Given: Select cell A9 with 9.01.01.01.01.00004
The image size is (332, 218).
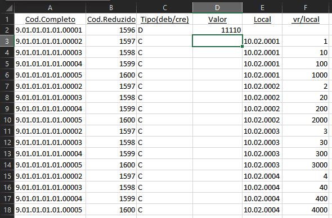Looking at the screenshot, I should 50,108.
